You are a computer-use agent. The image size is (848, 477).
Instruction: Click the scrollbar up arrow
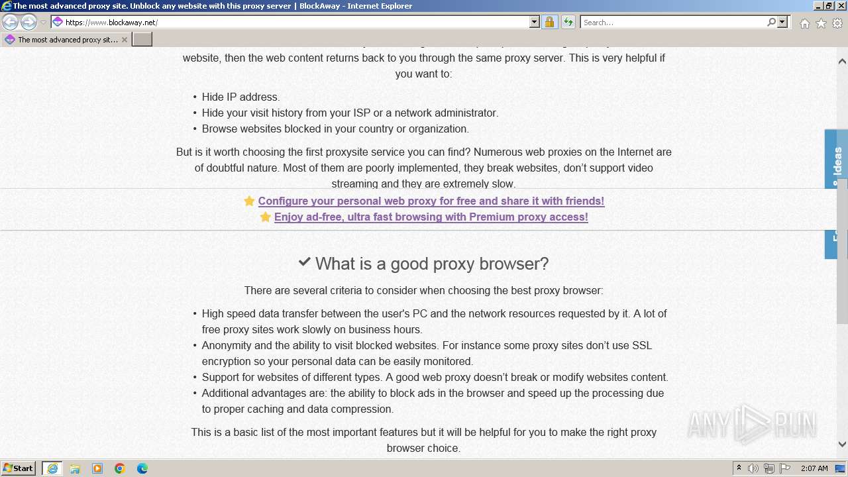pos(842,61)
